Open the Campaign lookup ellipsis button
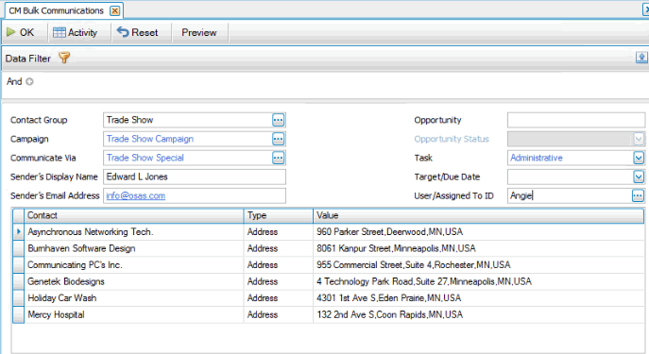This screenshot has width=649, height=354. pyautogui.click(x=278, y=139)
